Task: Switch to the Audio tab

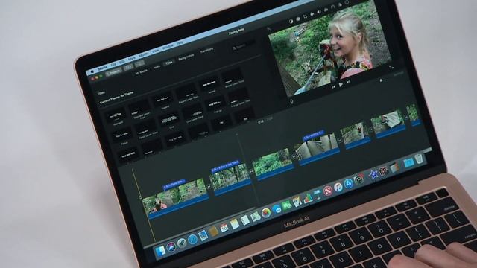Action: pos(157,67)
